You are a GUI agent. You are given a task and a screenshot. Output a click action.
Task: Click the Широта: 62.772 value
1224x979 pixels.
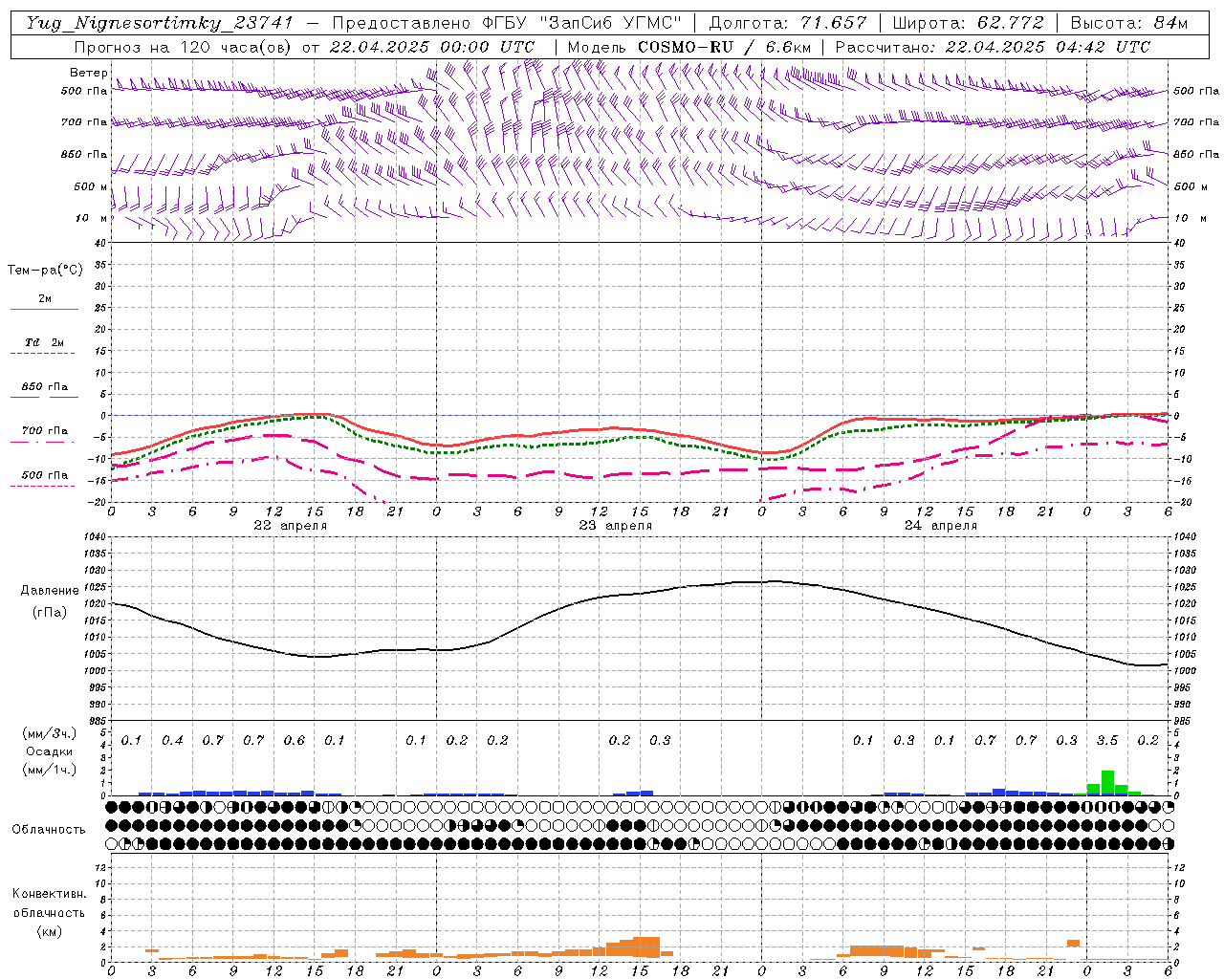[x=968, y=23]
